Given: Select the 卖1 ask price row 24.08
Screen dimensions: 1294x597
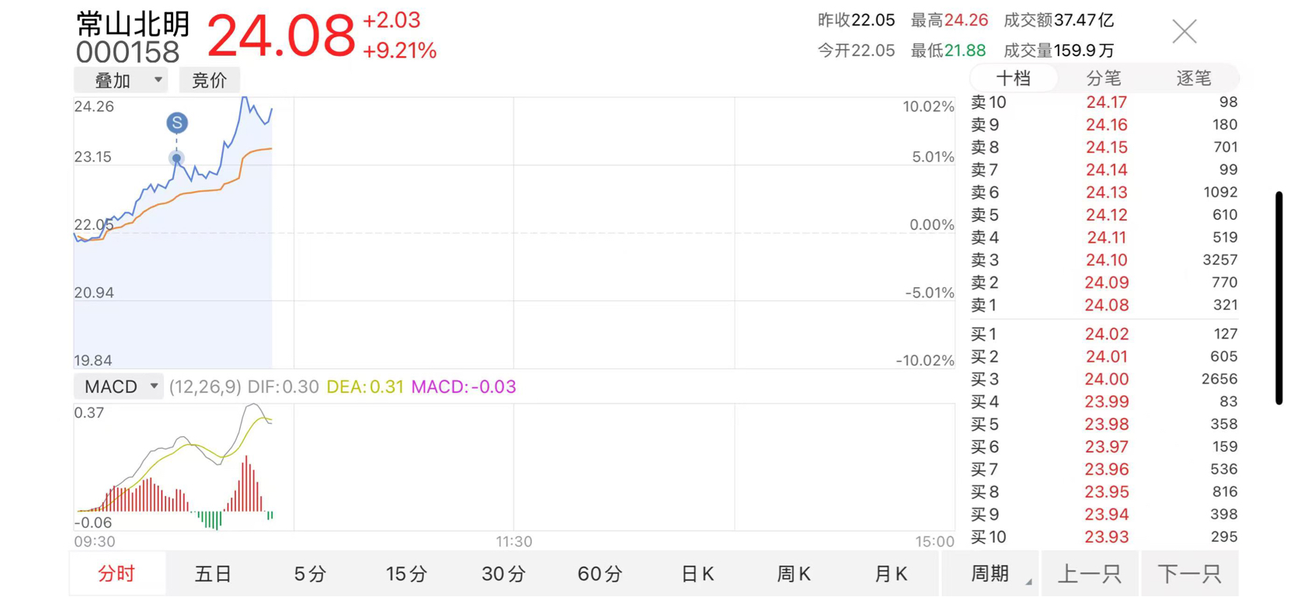Looking at the screenshot, I should (x=1104, y=305).
